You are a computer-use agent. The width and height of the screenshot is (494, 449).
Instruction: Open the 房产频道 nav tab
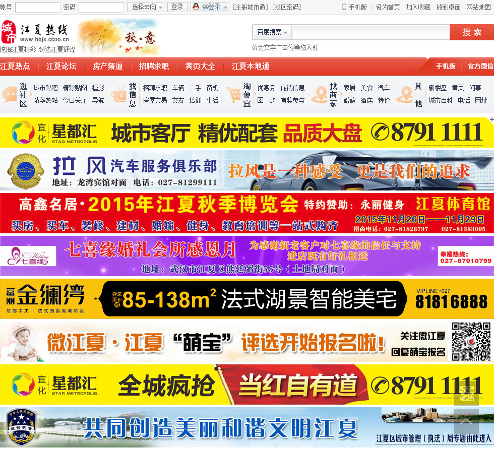point(108,66)
